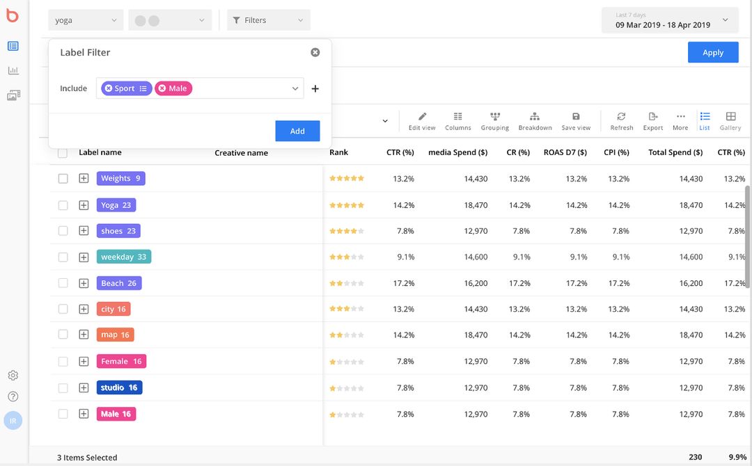
Task: Check the Female row checkbox
Action: (63, 361)
